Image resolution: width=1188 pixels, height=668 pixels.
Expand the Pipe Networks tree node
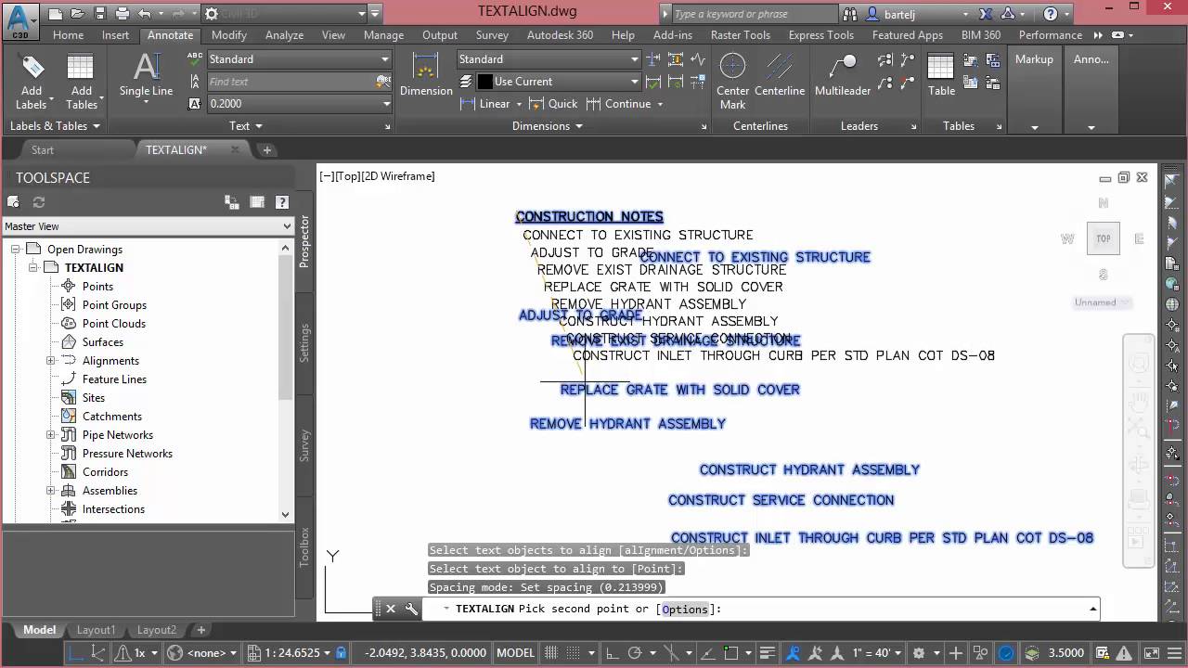(51, 434)
